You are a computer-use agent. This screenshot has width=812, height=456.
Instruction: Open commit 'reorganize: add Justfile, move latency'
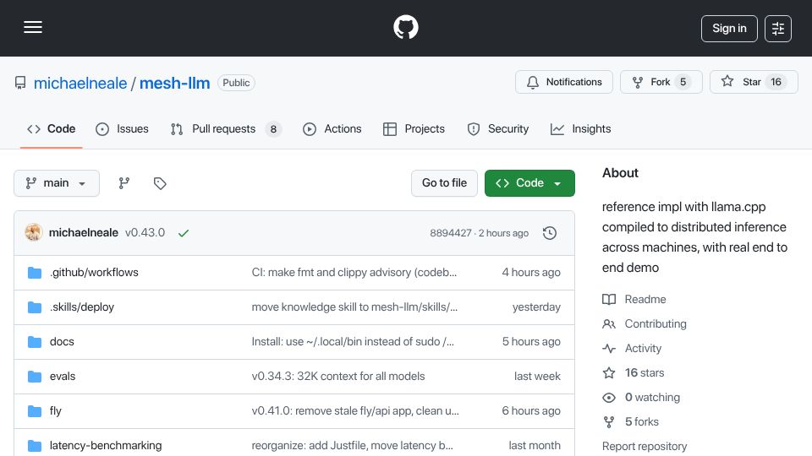click(352, 446)
